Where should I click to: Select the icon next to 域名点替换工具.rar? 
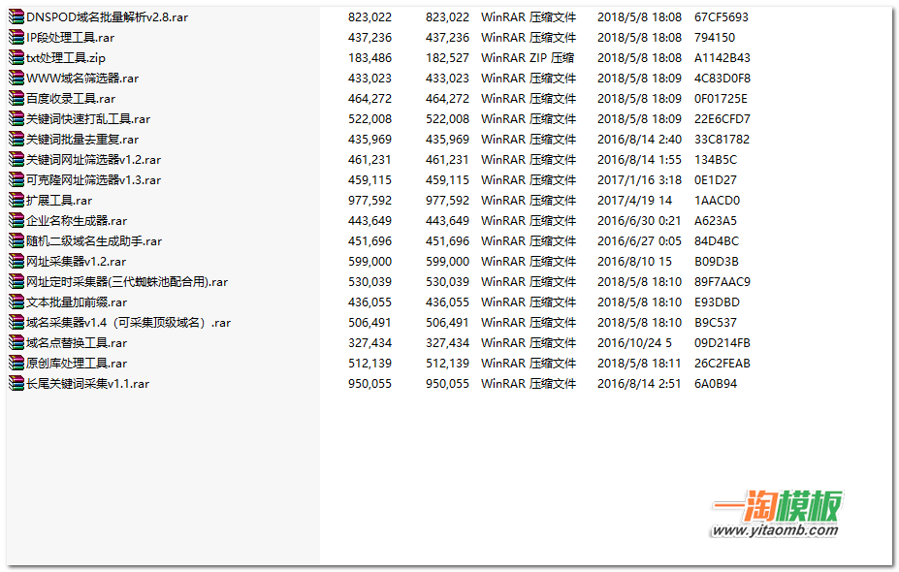(x=16, y=343)
